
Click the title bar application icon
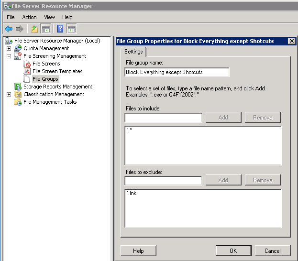[x=7, y=6]
